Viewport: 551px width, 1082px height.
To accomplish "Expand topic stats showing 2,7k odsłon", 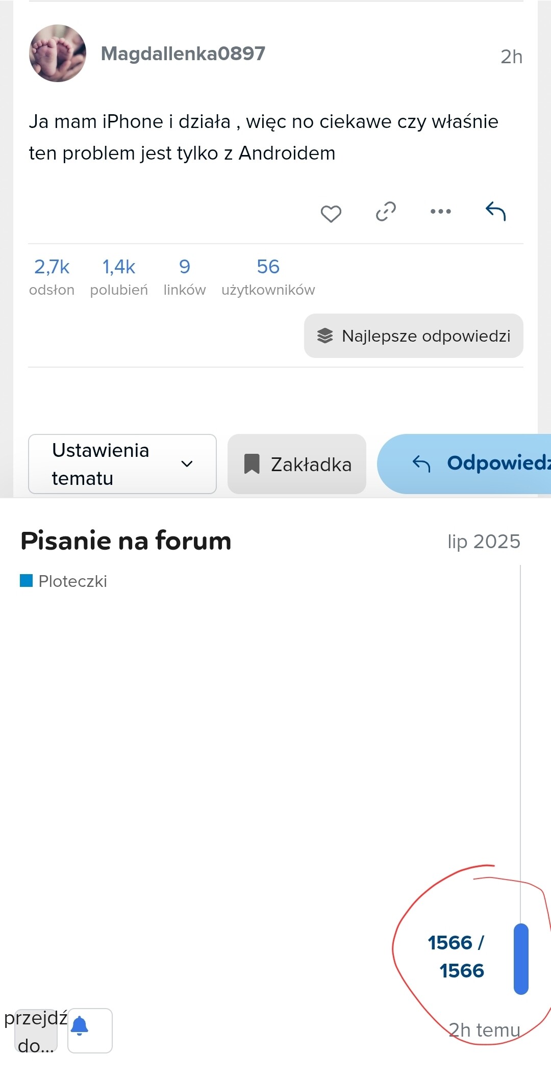I will pyautogui.click(x=52, y=276).
